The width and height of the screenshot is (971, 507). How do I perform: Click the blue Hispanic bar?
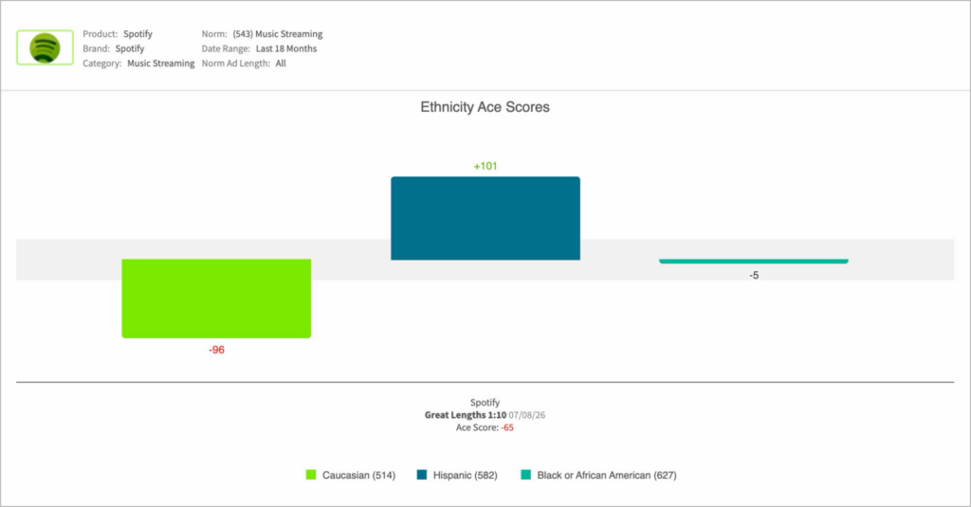[x=485, y=218]
